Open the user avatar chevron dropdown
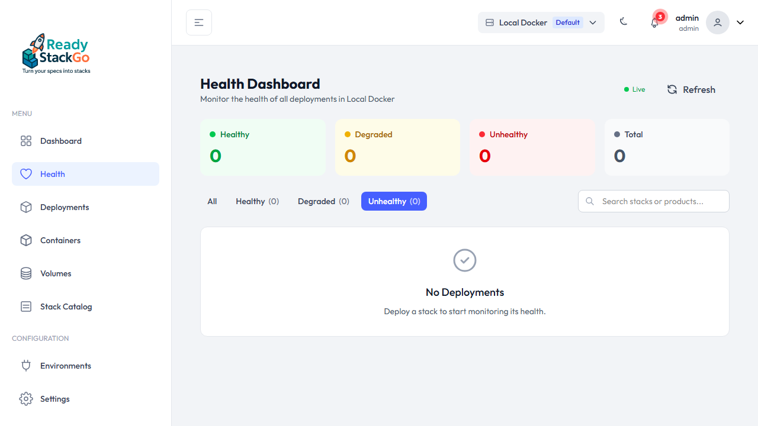 (740, 22)
